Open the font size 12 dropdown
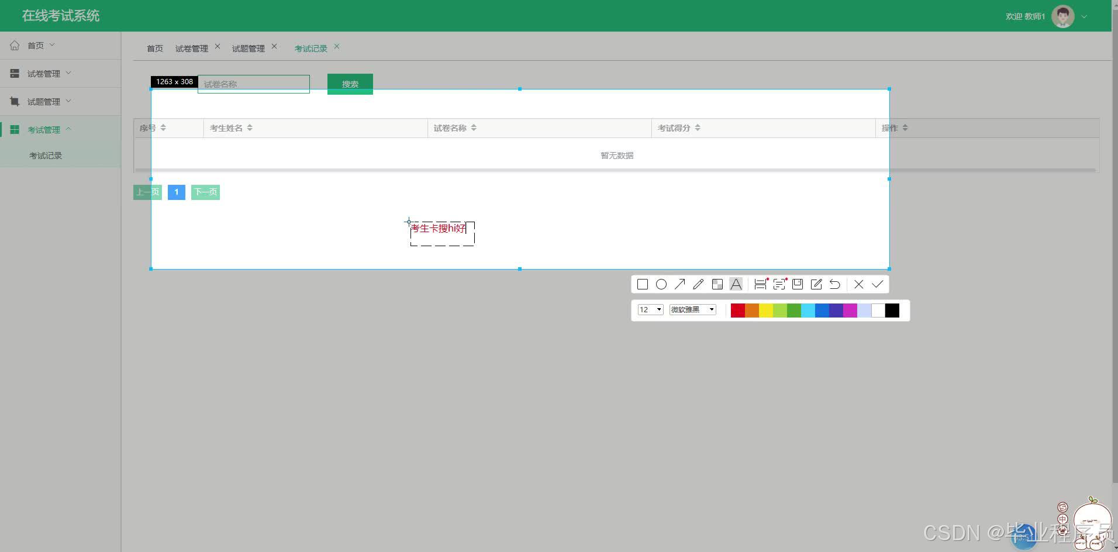The width and height of the screenshot is (1118, 552). (650, 309)
